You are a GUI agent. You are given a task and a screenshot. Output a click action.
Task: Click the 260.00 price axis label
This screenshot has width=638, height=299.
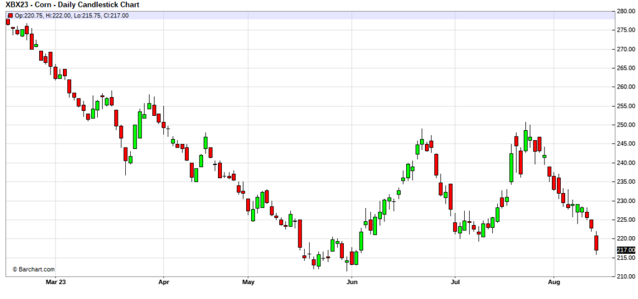(626, 87)
